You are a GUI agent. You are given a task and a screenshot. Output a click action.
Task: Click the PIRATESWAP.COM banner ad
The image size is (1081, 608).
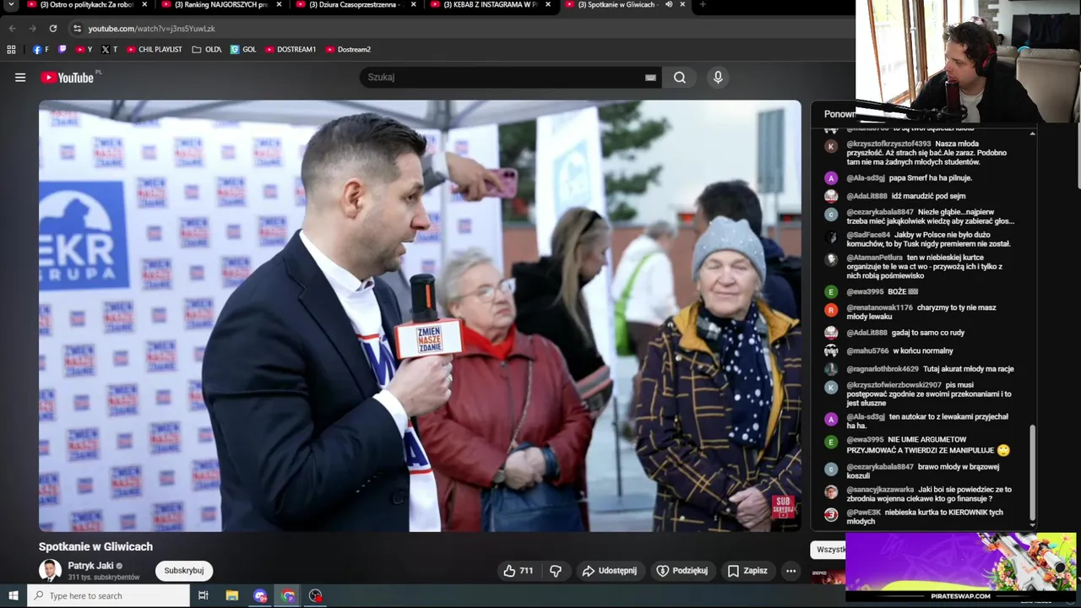tap(960, 567)
